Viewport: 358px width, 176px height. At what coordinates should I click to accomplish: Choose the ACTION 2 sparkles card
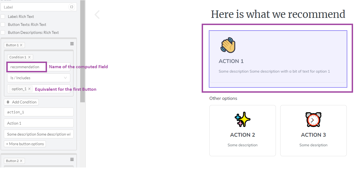pos(242,131)
